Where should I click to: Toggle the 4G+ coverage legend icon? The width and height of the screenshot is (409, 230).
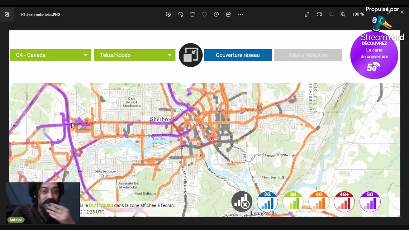(x=344, y=202)
